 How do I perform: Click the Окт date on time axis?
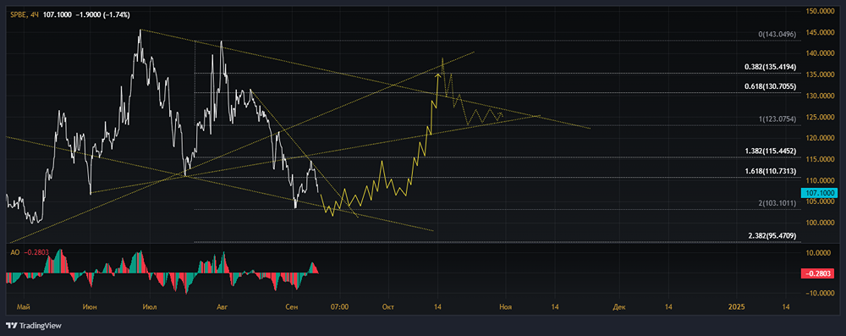click(387, 307)
